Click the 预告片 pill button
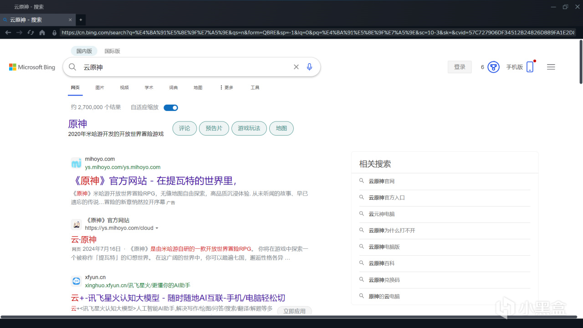Screen dimensions: 583x328 (x=214, y=128)
